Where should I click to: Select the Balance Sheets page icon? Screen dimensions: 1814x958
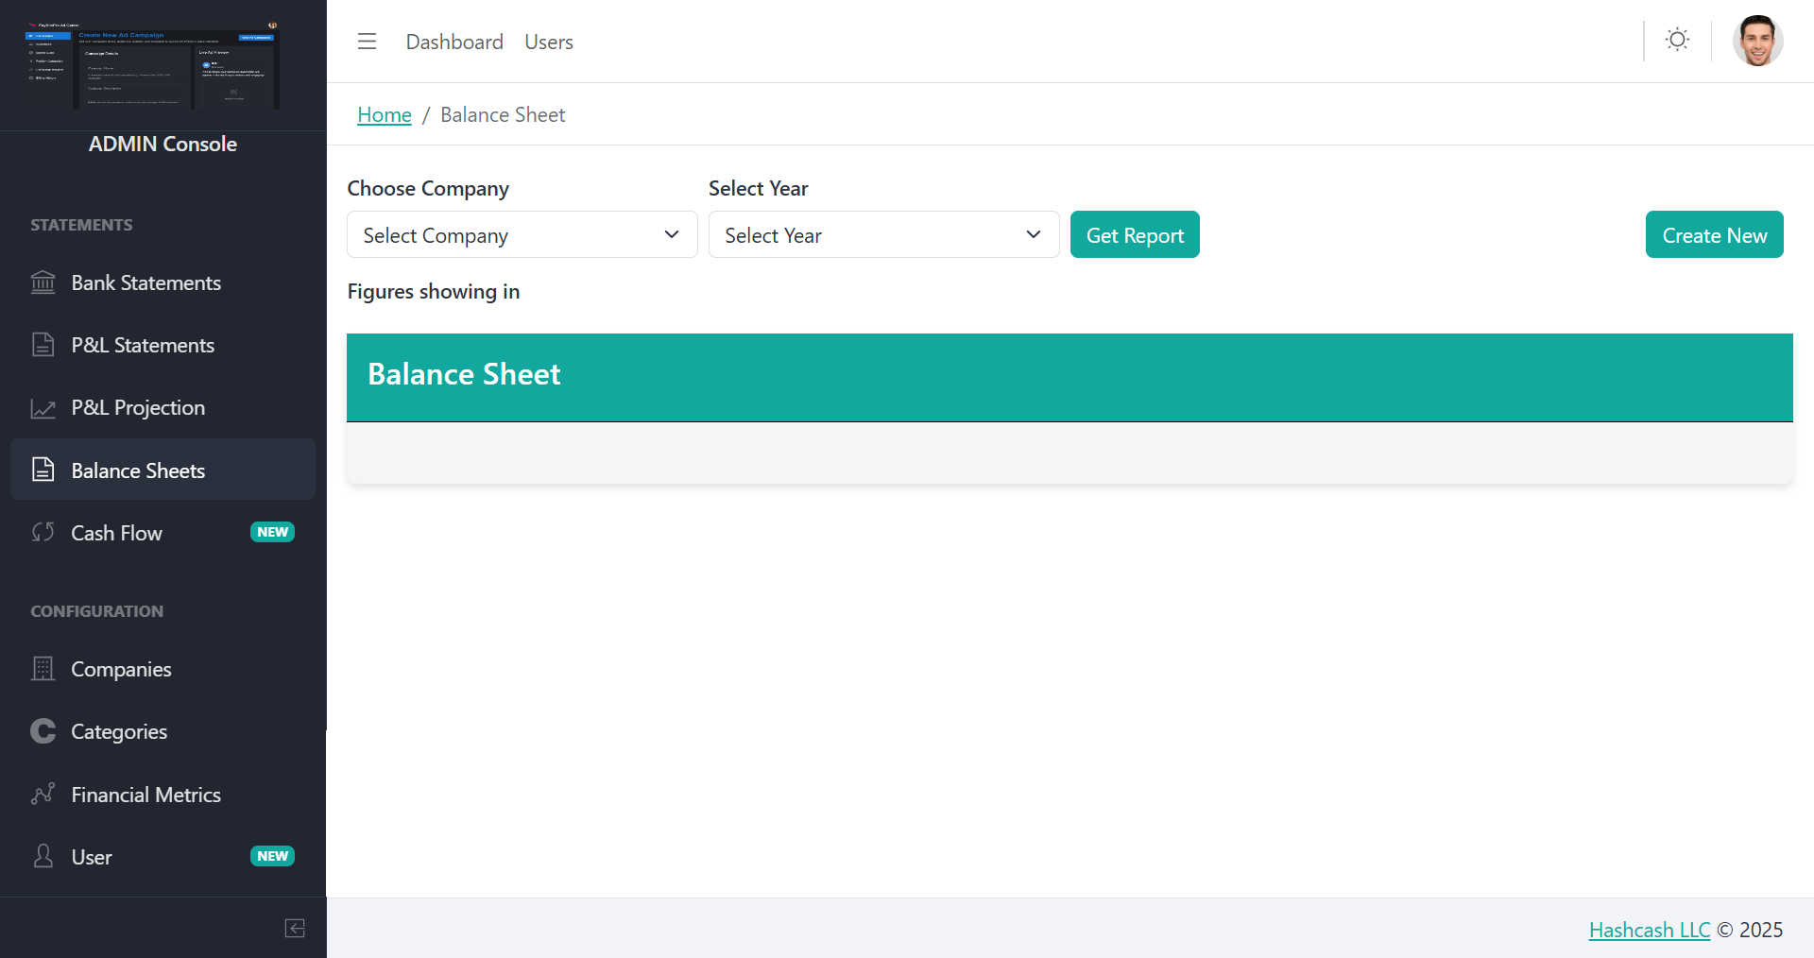[x=43, y=469]
